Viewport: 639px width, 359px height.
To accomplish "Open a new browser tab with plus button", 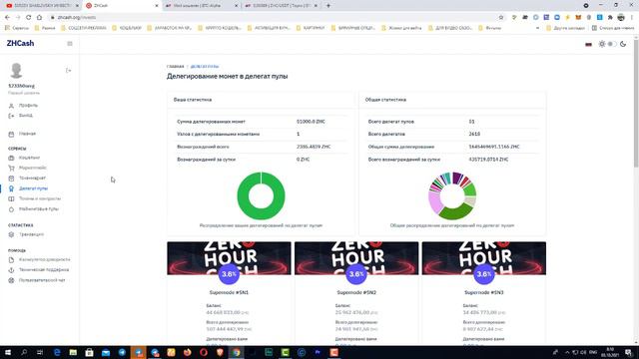I will pyautogui.click(x=328, y=6).
